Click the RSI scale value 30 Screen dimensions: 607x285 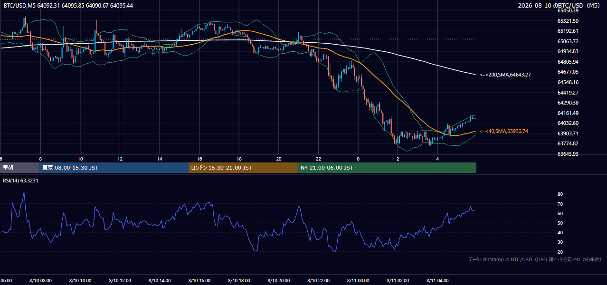point(560,242)
